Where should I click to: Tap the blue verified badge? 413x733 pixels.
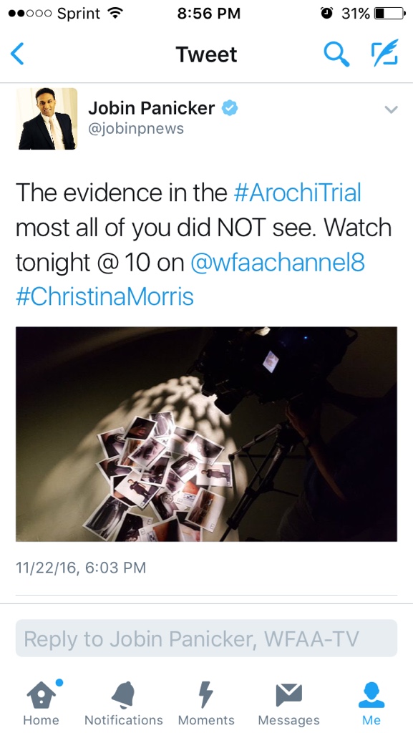[229, 108]
